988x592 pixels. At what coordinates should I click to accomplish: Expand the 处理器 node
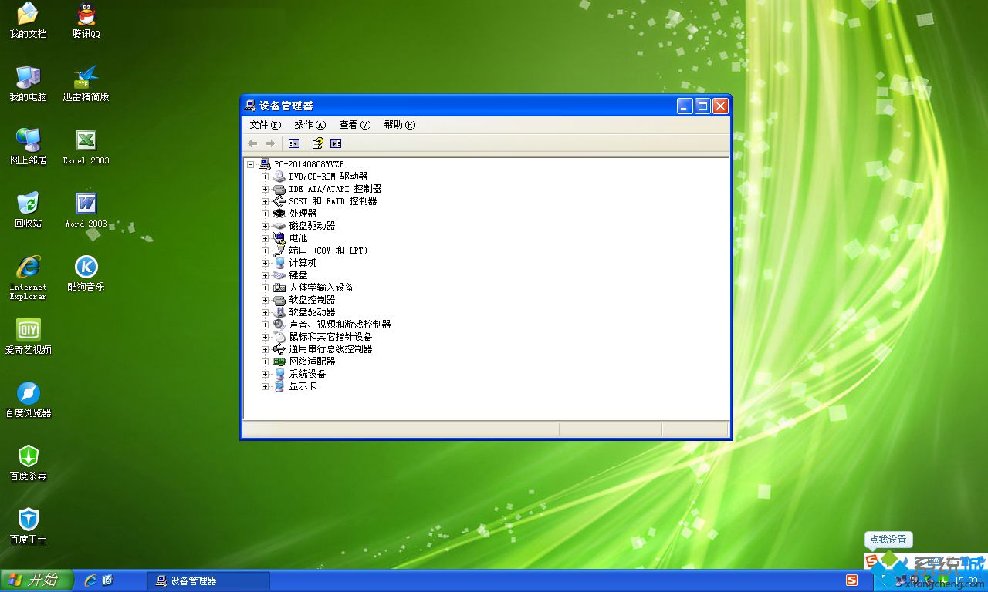point(265,214)
